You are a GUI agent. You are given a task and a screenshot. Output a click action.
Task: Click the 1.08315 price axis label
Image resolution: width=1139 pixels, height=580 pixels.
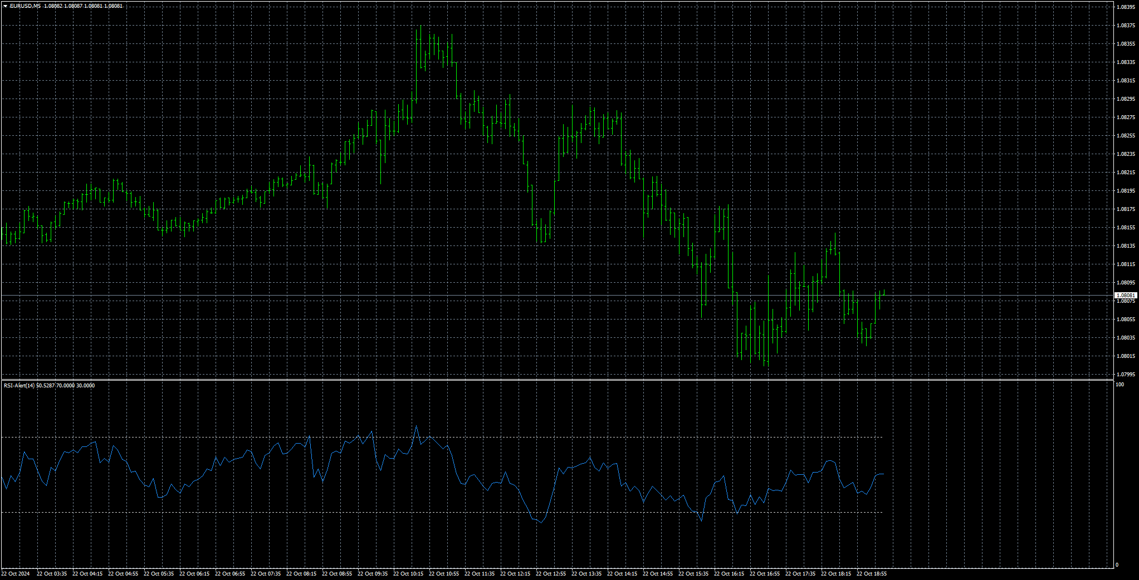coord(1126,81)
